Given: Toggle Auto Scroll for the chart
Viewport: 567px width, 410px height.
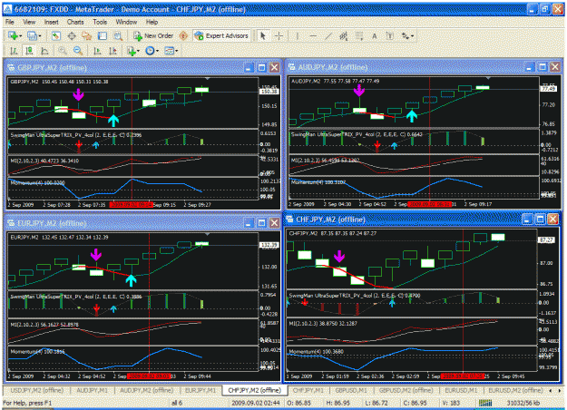Looking at the screenshot, I should click(97, 51).
